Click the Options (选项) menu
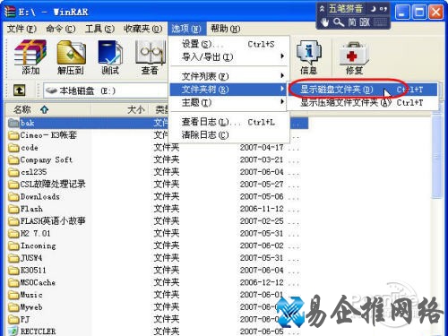 [186, 29]
